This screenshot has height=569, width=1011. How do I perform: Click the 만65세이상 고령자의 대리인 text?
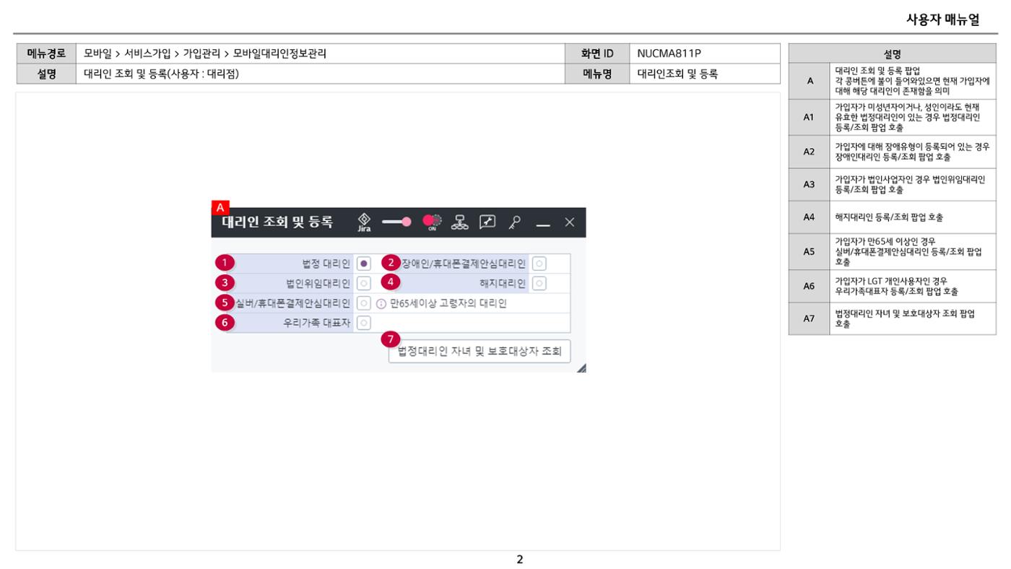pyautogui.click(x=448, y=303)
